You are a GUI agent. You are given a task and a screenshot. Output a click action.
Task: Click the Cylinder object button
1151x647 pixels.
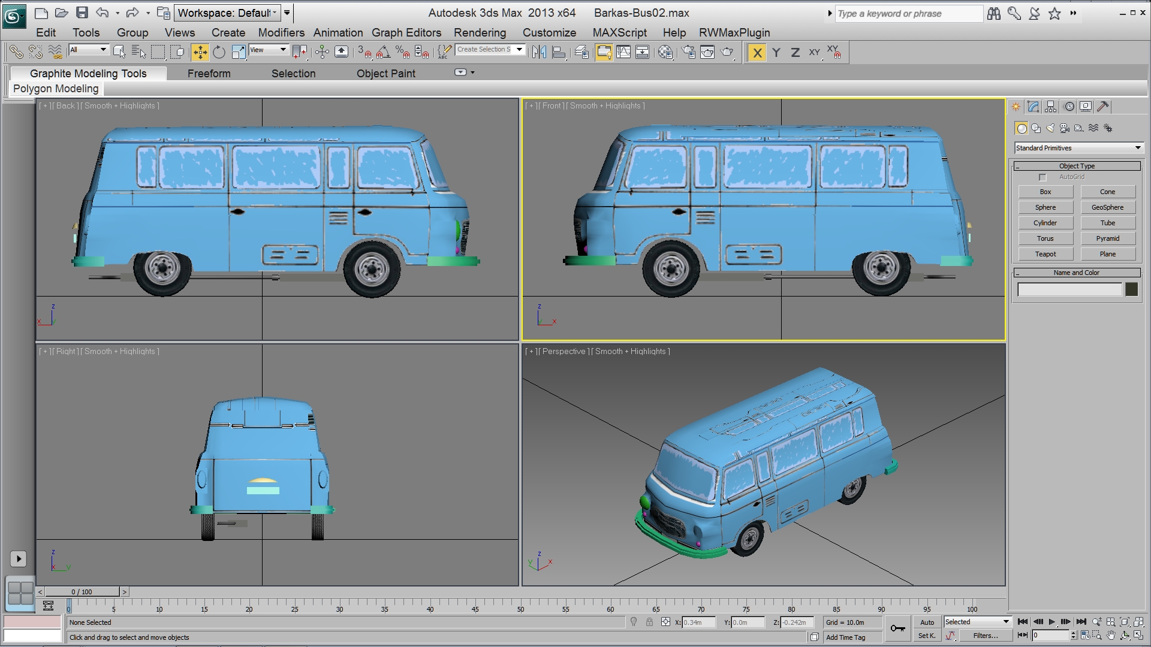pyautogui.click(x=1045, y=223)
